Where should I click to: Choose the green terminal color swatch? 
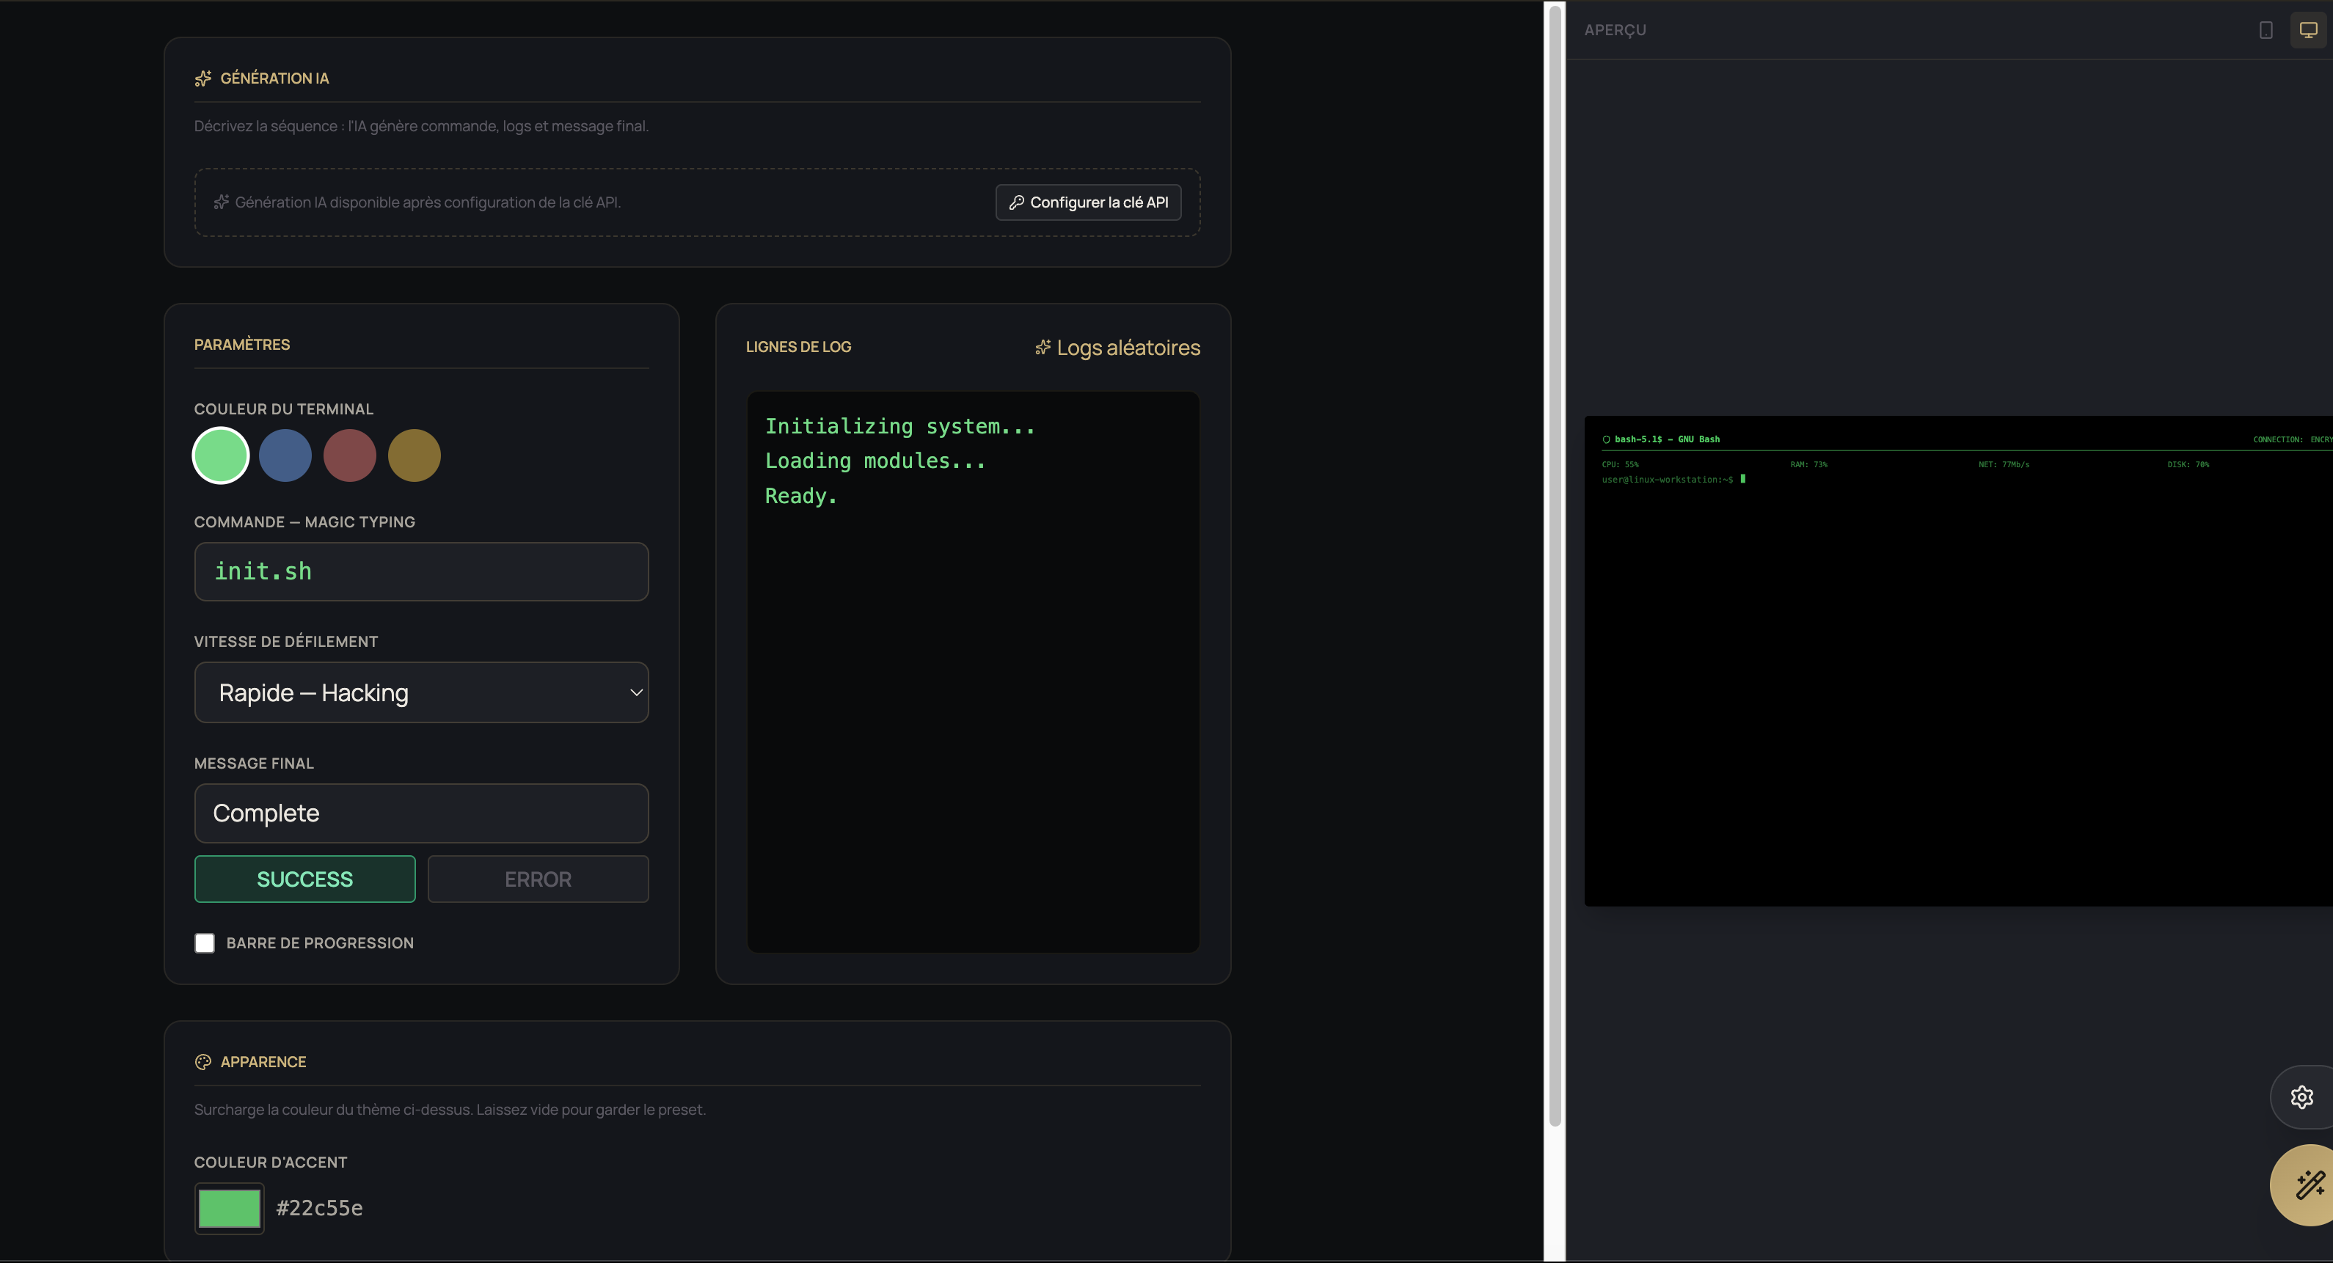point(221,455)
